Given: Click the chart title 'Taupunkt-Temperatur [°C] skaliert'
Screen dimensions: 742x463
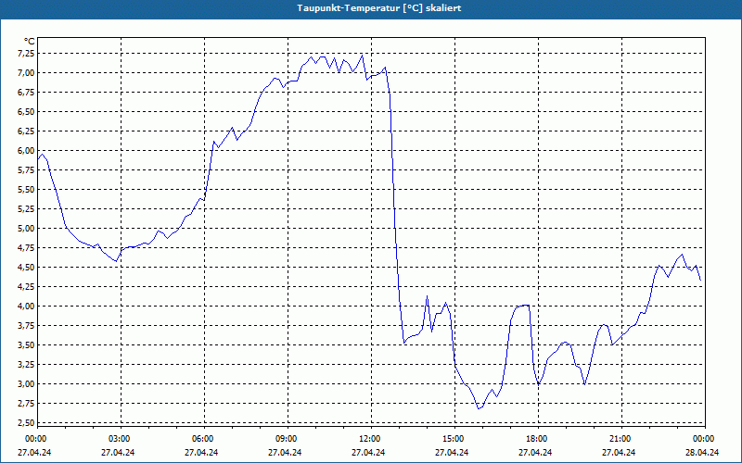Looking at the screenshot, I should click(x=379, y=8).
